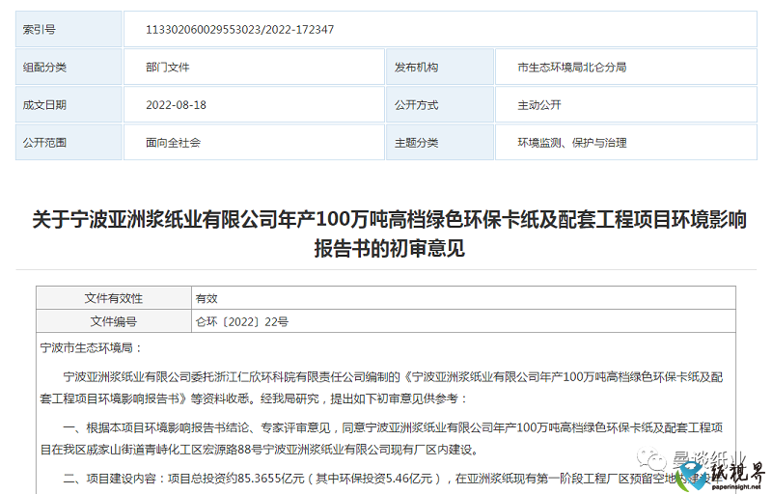This screenshot has width=772, height=494.
Task: Click the 文件编号 label cell
Action: (114, 320)
